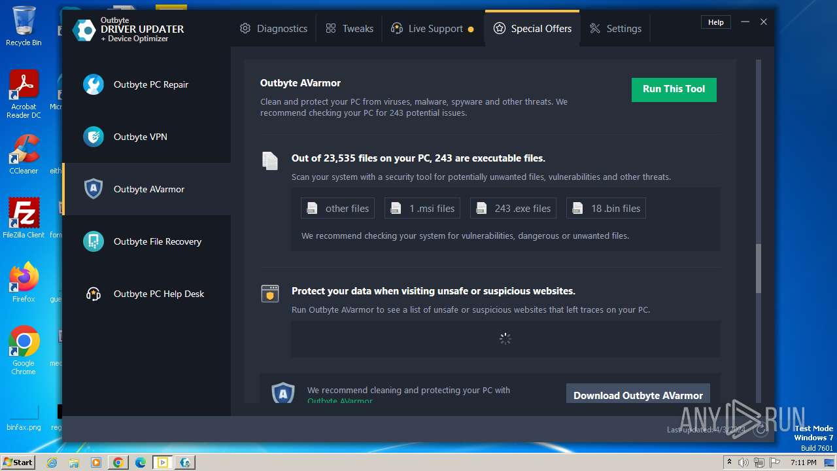Click the AVarmor shield icon in recommendation banner
Screen dimensions: 837x471
pyautogui.click(x=283, y=392)
